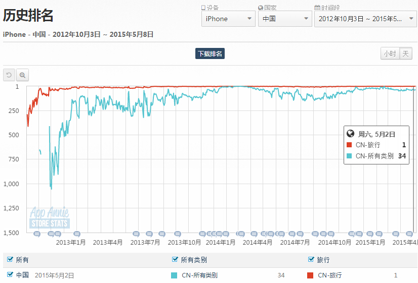Screen dimensions: 418x283
Task: Click the globe icon in the tooltip
Action: [350, 134]
